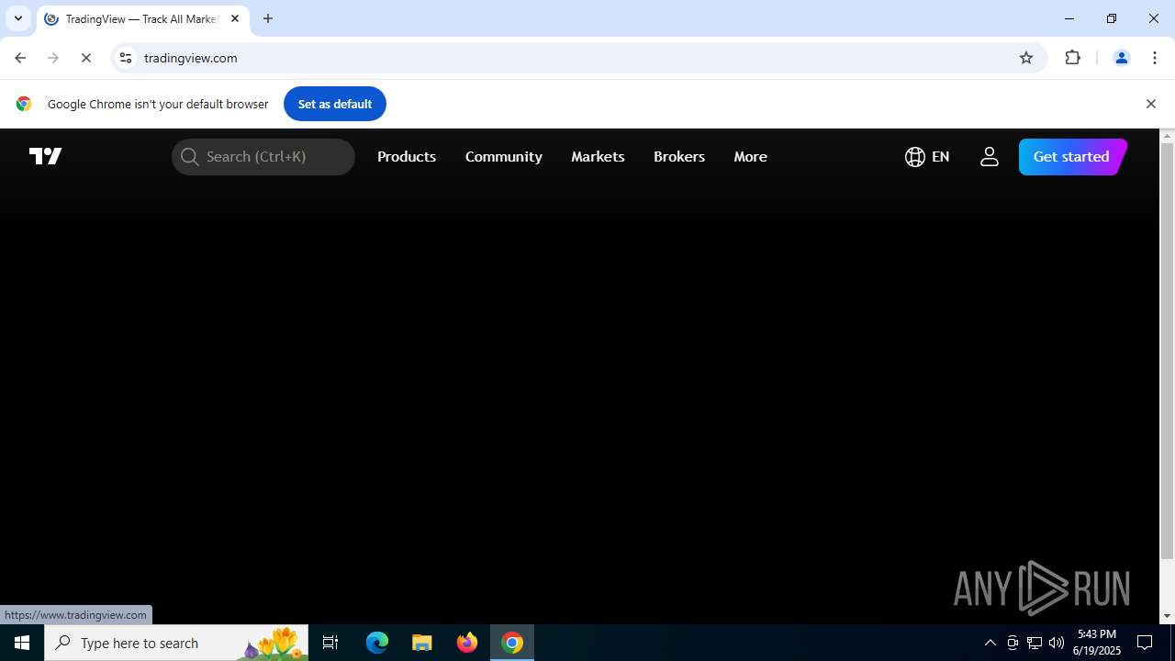Open File Explorer from taskbar

coord(422,643)
